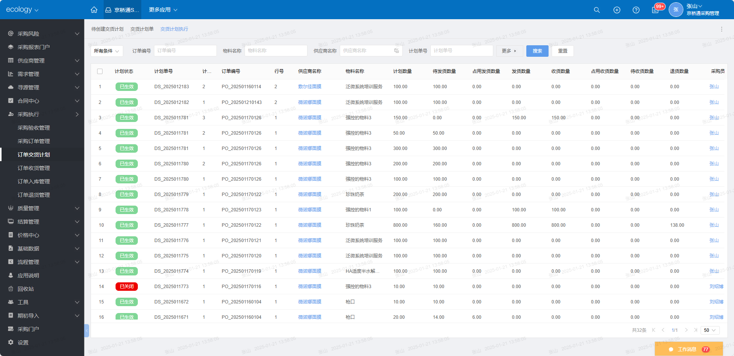
Task: Collapse sidebar using blue handle
Action: 87,331
